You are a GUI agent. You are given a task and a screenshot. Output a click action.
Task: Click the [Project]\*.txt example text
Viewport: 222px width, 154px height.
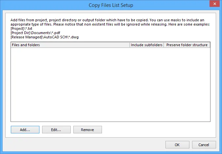click(22, 29)
